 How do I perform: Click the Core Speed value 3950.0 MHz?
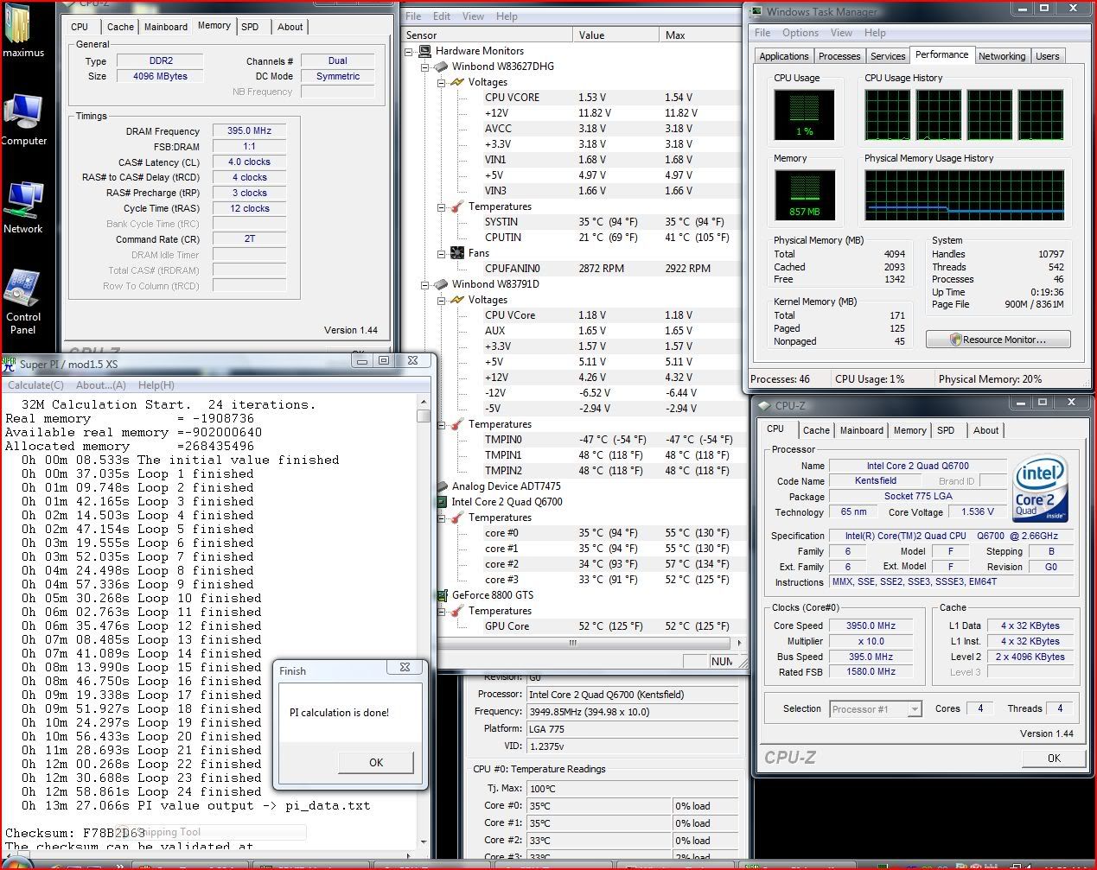tap(871, 626)
